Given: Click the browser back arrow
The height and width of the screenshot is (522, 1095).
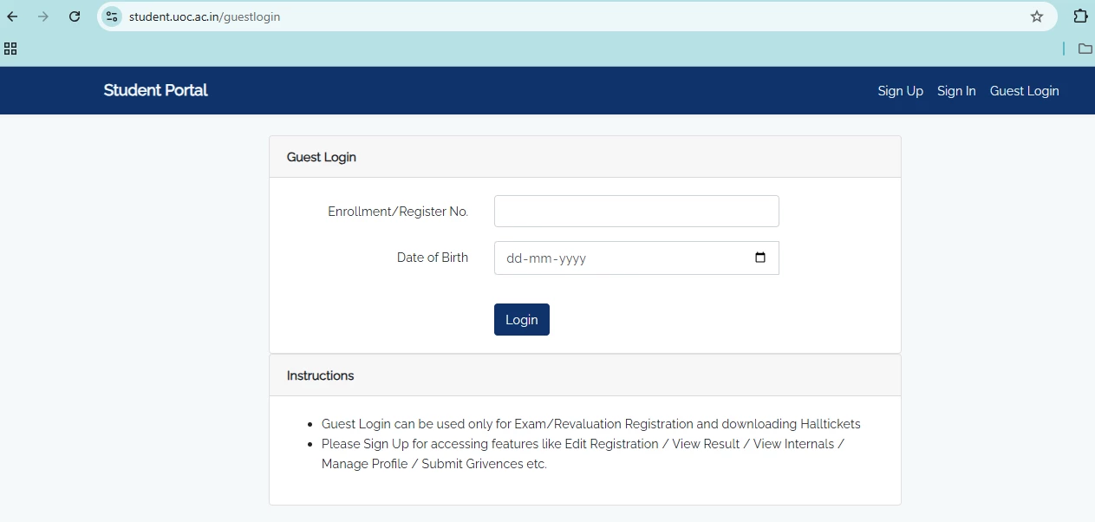Looking at the screenshot, I should point(12,16).
